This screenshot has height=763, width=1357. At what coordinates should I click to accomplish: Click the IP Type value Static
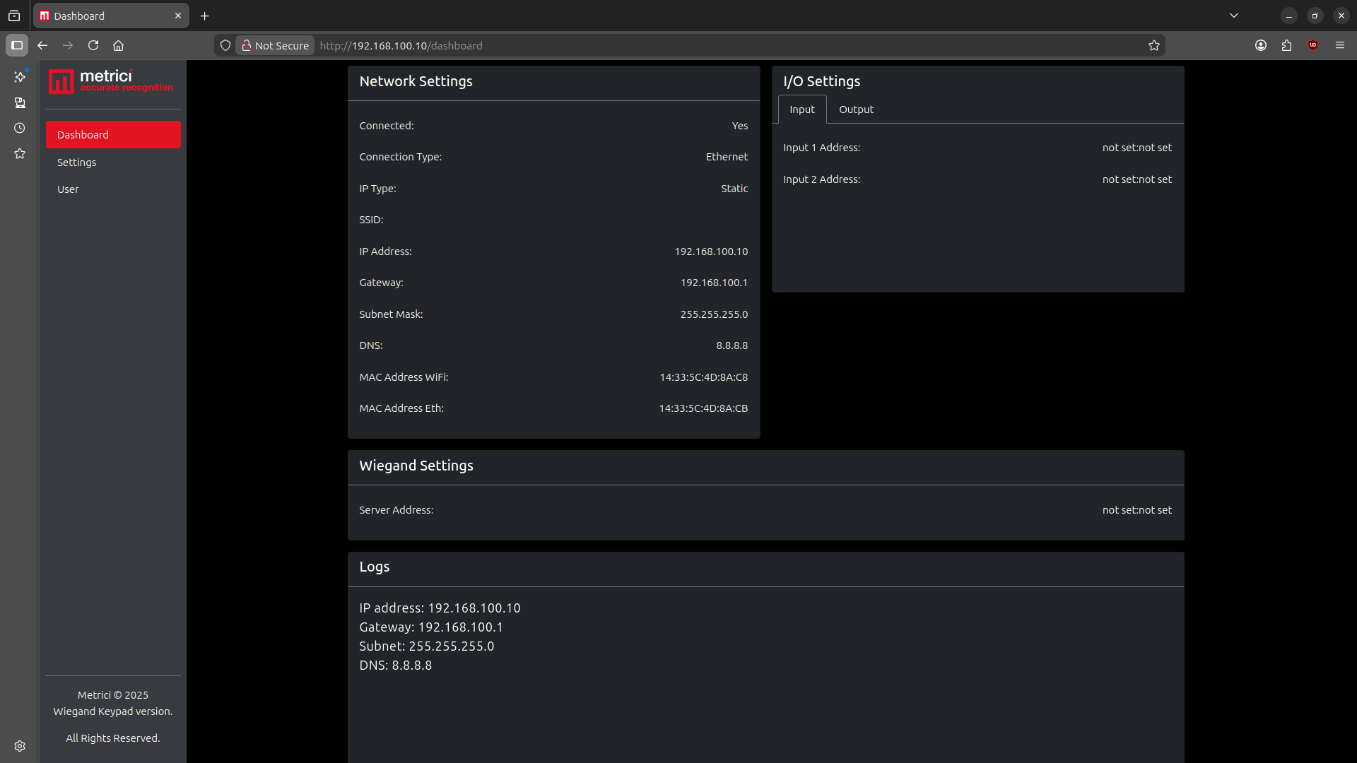click(734, 189)
